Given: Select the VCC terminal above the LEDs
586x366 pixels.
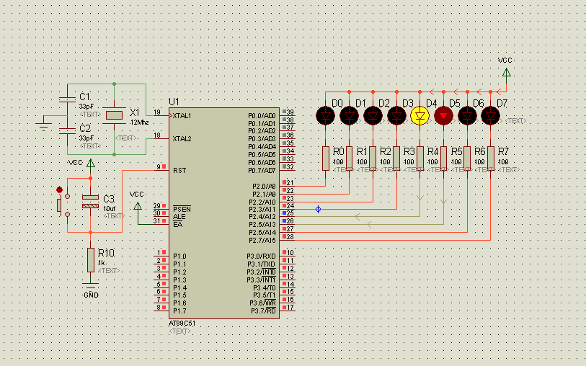Looking at the screenshot, I should [507, 73].
